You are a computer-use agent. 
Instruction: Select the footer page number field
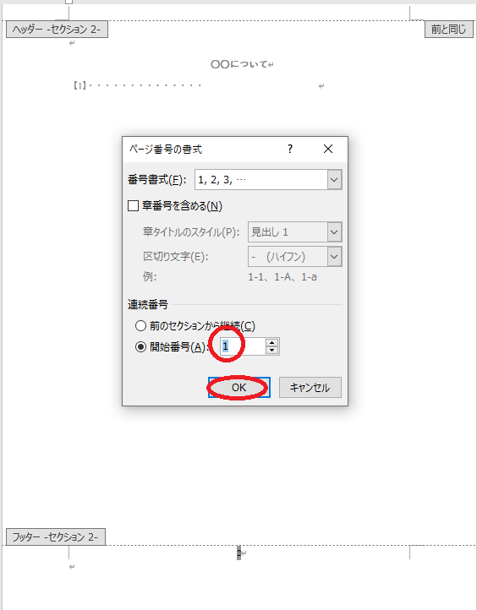coord(238,553)
